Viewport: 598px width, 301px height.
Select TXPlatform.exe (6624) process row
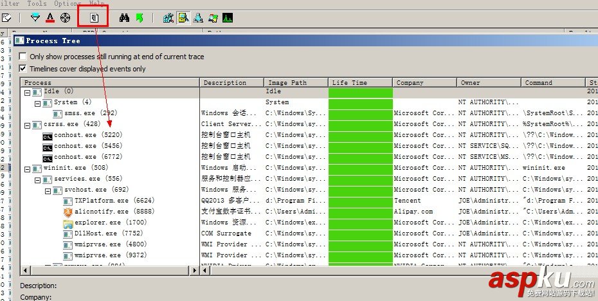click(114, 200)
